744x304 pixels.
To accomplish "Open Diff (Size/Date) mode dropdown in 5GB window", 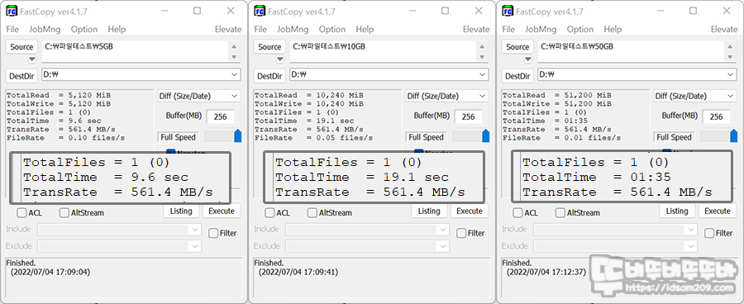I will coord(198,96).
